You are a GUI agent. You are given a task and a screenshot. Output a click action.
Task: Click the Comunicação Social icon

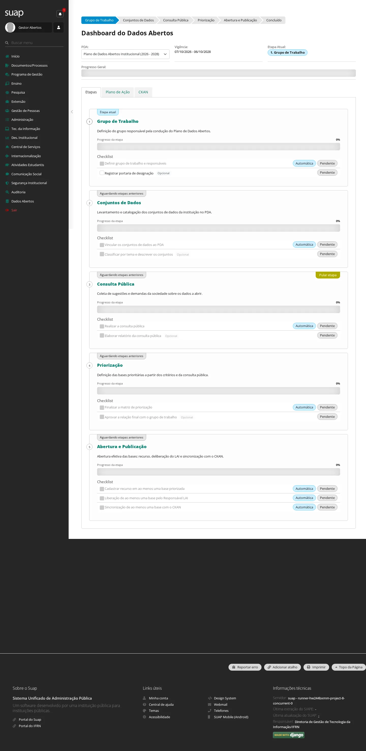tap(7, 174)
